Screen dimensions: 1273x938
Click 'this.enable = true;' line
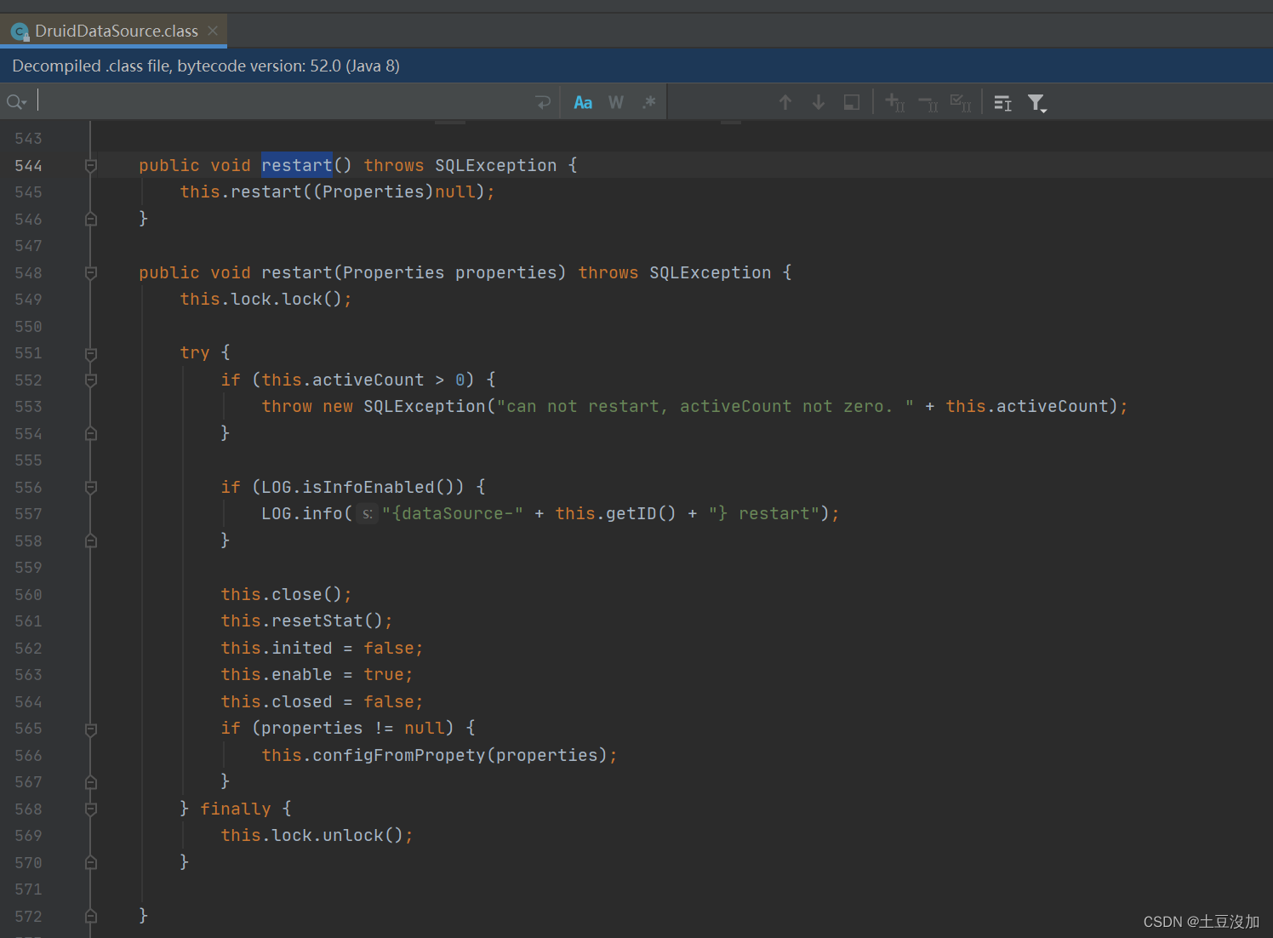coord(317,674)
